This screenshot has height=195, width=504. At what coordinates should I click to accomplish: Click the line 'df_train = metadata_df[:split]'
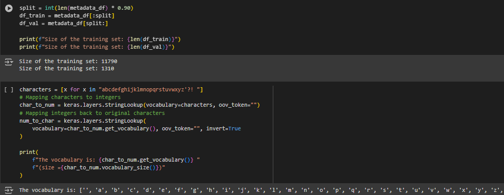coord(67,15)
